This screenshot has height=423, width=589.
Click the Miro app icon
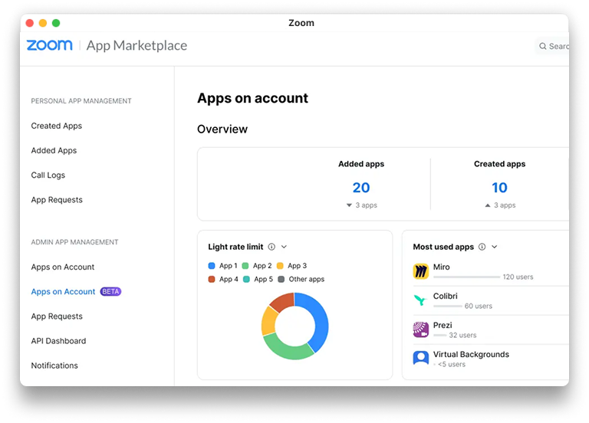coord(421,271)
